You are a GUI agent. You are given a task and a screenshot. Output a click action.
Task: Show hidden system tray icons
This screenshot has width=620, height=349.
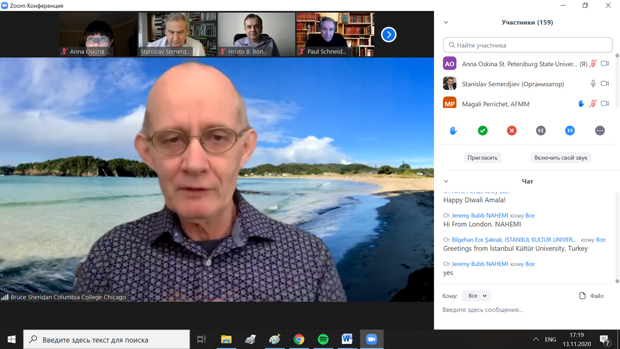pyautogui.click(x=536, y=339)
